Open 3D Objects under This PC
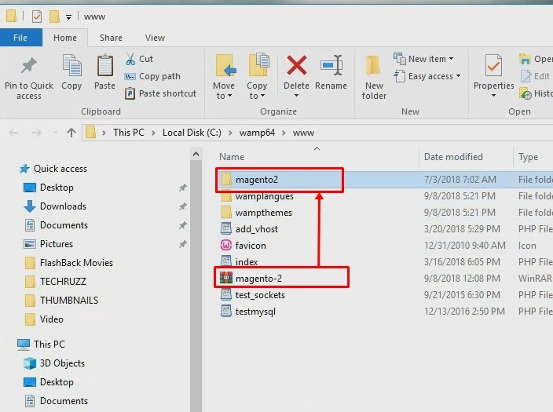The width and height of the screenshot is (553, 412). pyautogui.click(x=62, y=363)
